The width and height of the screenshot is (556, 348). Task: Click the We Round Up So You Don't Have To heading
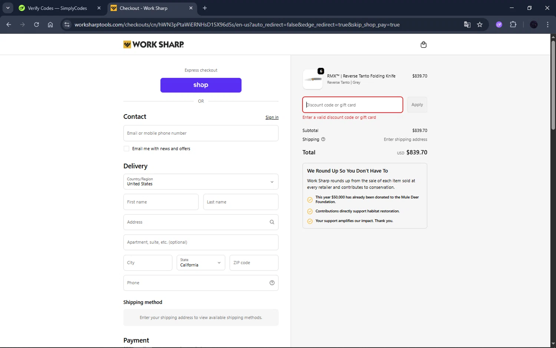point(347,171)
